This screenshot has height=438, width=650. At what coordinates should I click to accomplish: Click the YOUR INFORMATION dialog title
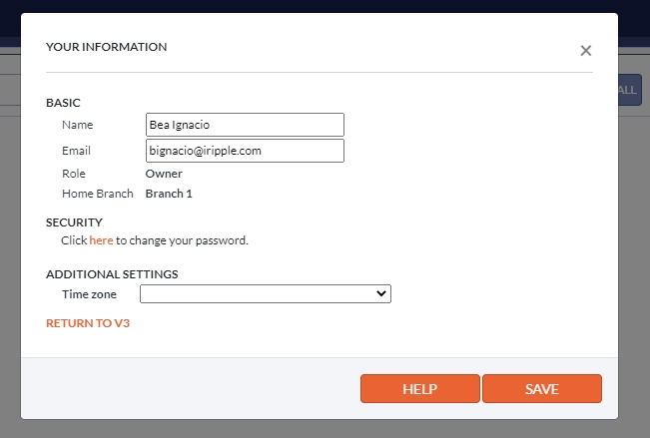(106, 47)
